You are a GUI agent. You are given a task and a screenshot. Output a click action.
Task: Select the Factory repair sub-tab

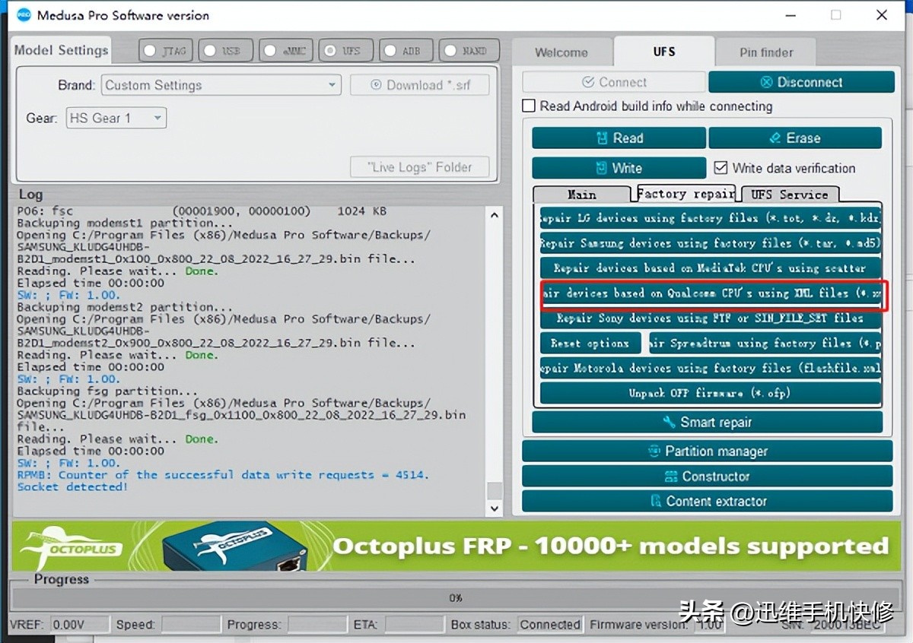click(x=686, y=193)
